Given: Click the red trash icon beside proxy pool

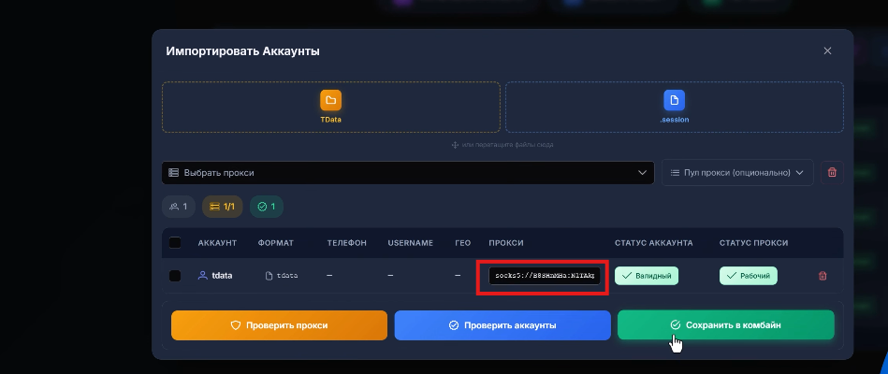Looking at the screenshot, I should [x=832, y=173].
